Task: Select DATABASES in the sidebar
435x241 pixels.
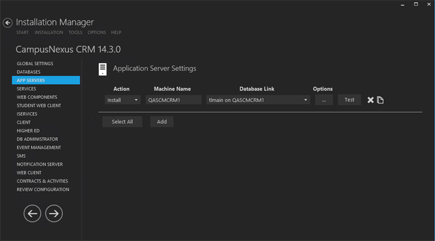Action: click(x=29, y=72)
